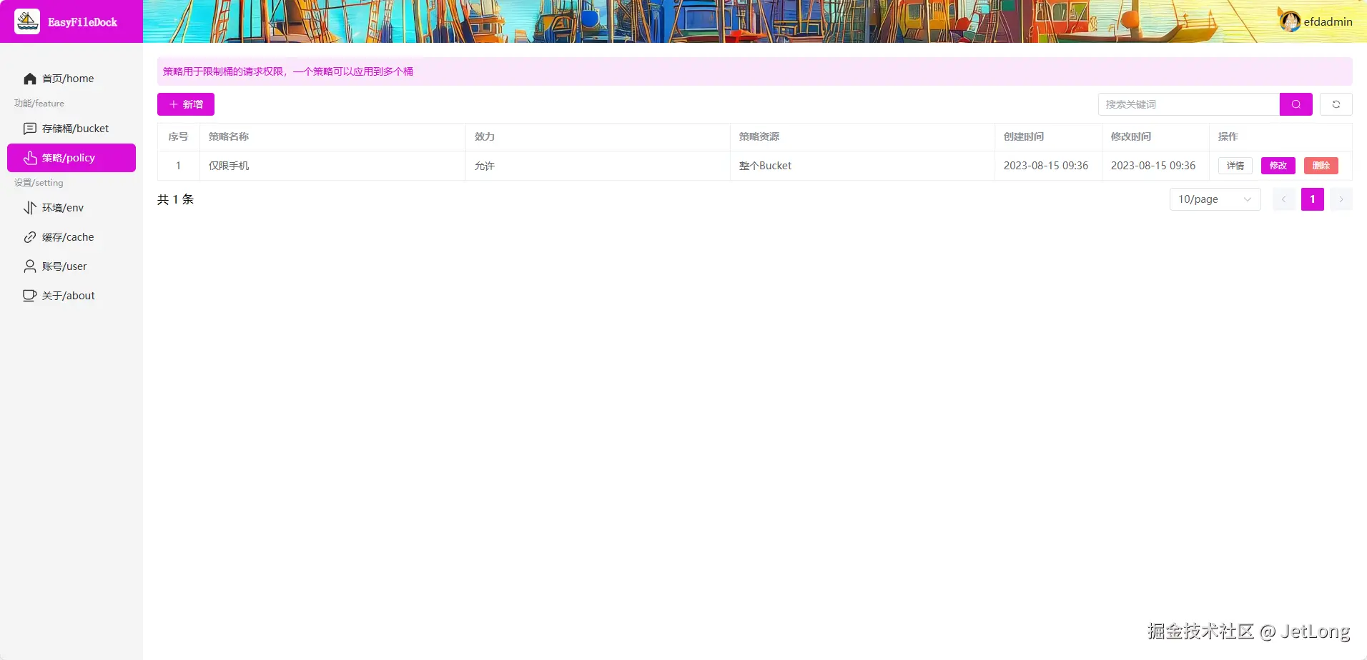Click the 功能/feature section label

coord(39,104)
